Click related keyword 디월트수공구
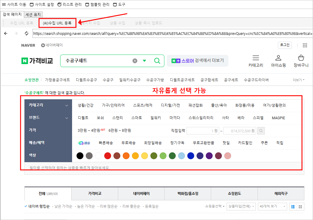This screenshot has height=220, width=313. click(x=86, y=80)
